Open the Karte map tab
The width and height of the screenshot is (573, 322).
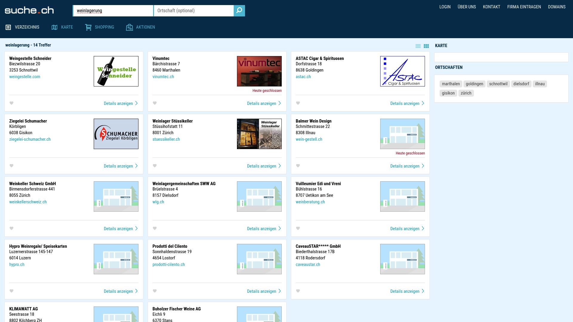click(x=62, y=27)
